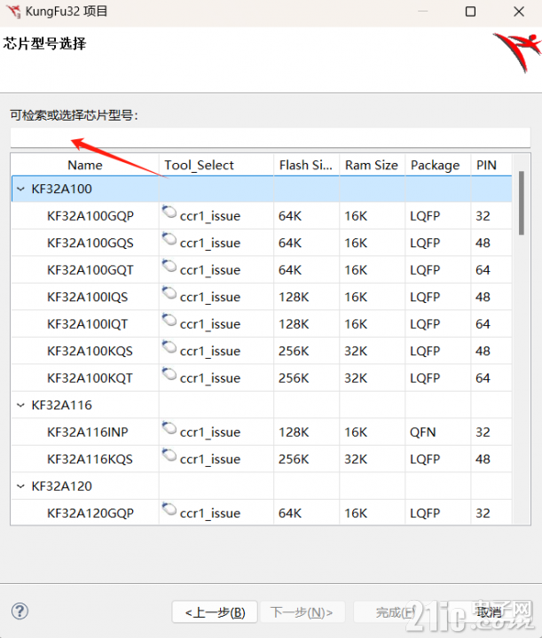The height and width of the screenshot is (638, 542).
Task: Sort by the Tool_Select column header
Action: tap(216, 165)
